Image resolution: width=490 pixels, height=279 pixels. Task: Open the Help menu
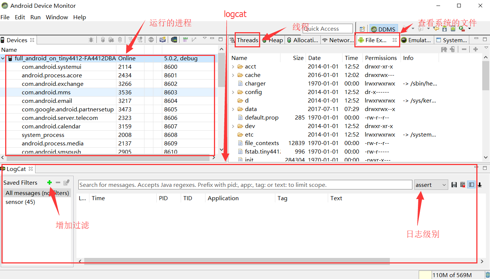79,17
